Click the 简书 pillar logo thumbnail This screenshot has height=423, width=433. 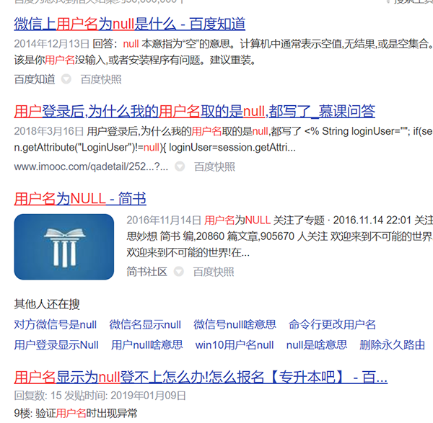64,246
